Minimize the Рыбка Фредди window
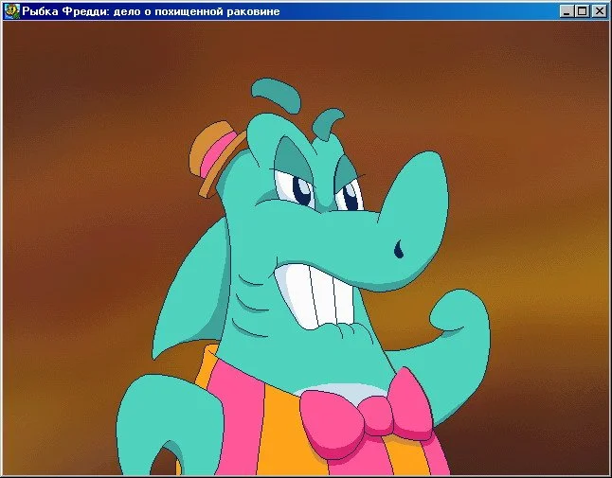612x478 pixels. pyautogui.click(x=567, y=11)
